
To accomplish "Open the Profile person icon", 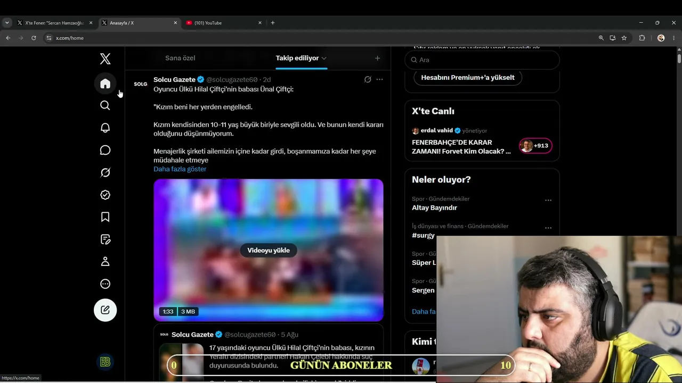I will (x=105, y=262).
